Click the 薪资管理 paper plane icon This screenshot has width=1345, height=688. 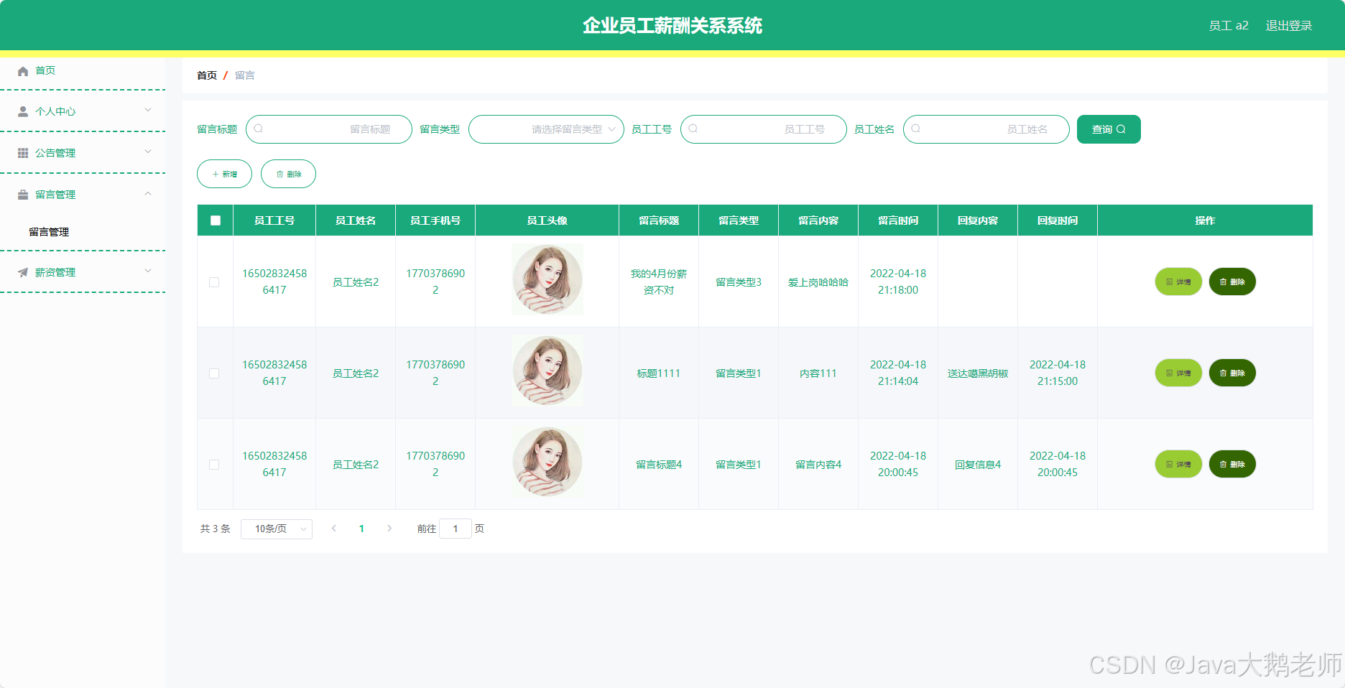[22, 271]
